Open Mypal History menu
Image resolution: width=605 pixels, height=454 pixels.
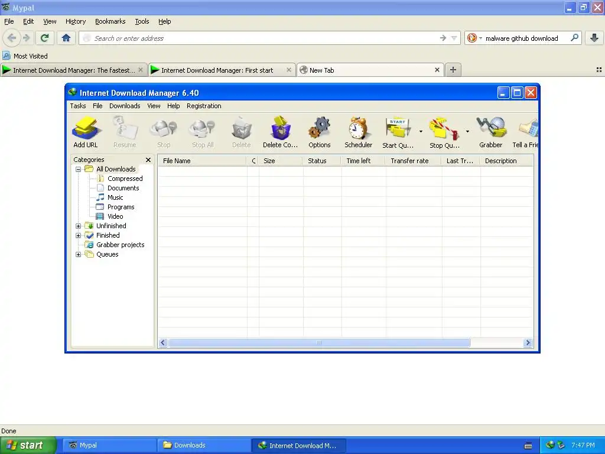76,21
